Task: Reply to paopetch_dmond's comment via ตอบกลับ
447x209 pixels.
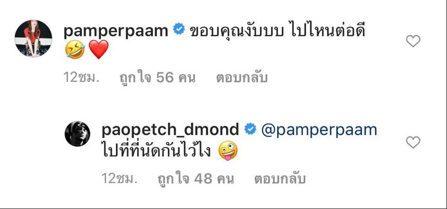Action: (280, 179)
